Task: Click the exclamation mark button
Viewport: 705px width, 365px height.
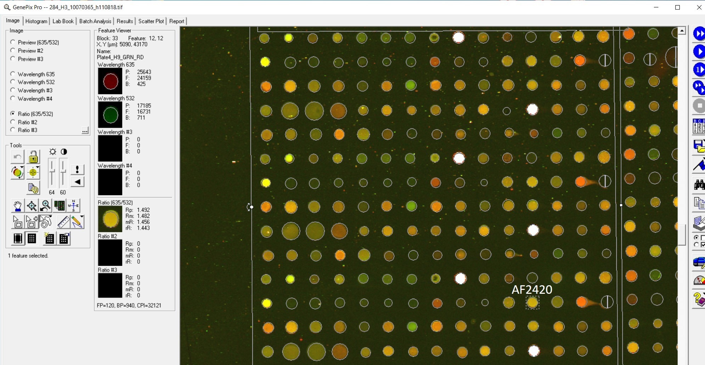Action: [x=77, y=170]
